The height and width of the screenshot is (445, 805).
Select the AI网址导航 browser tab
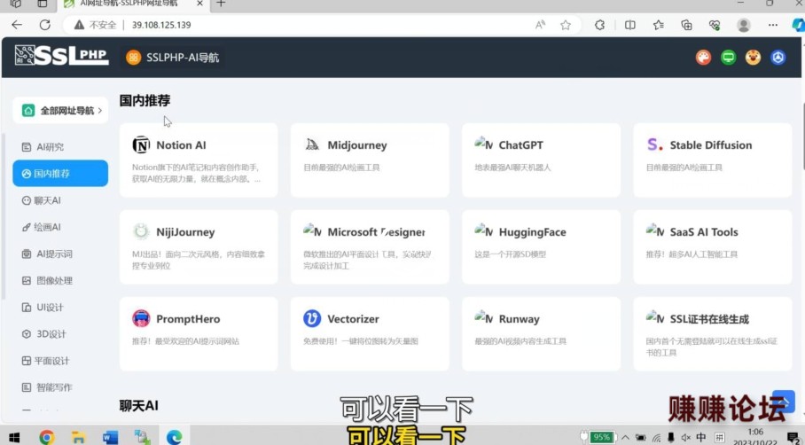134,4
